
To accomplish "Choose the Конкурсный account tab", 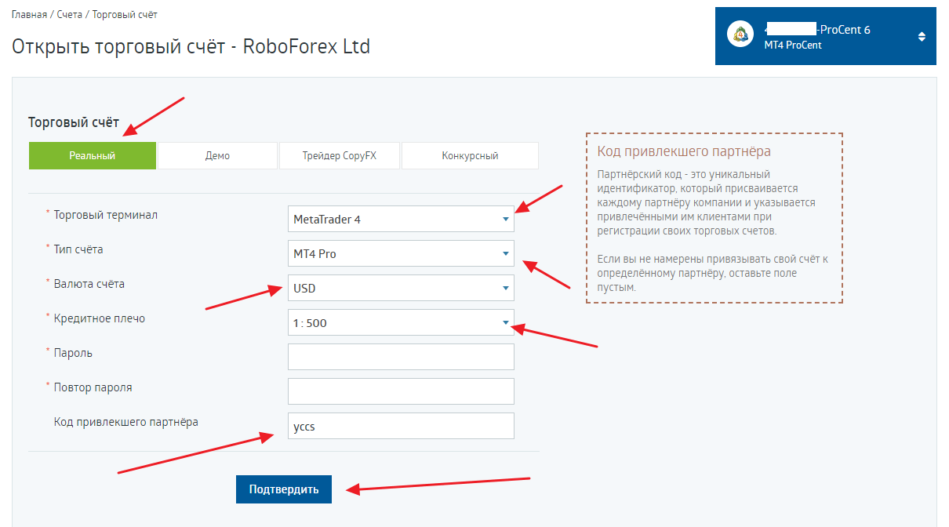I will pos(470,155).
